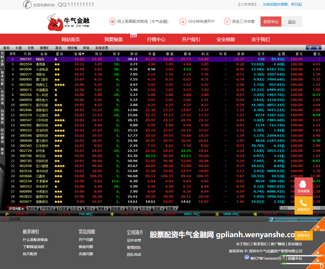
Task: Open the 系统设置 menu
Action: (102, 48)
